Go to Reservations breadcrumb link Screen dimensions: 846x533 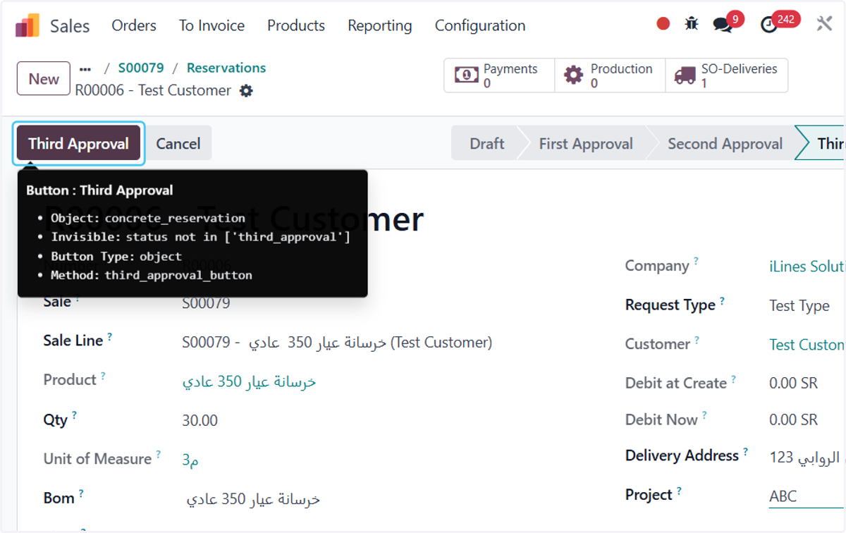226,68
